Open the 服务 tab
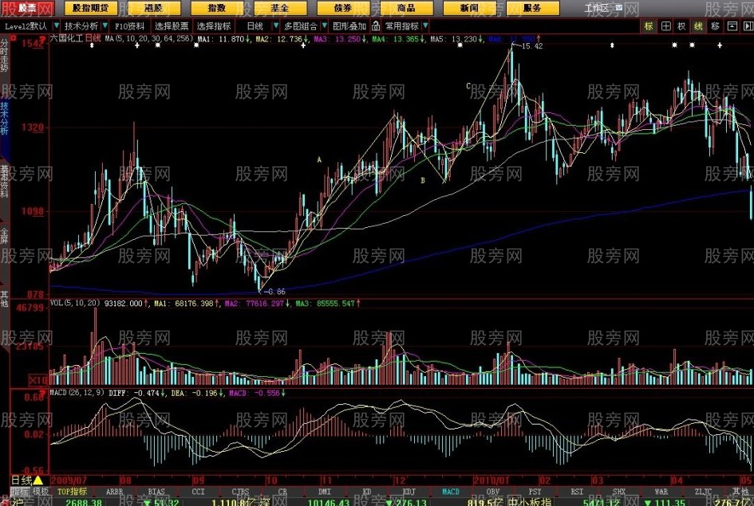Viewport: 754px width, 506px height. (x=532, y=8)
